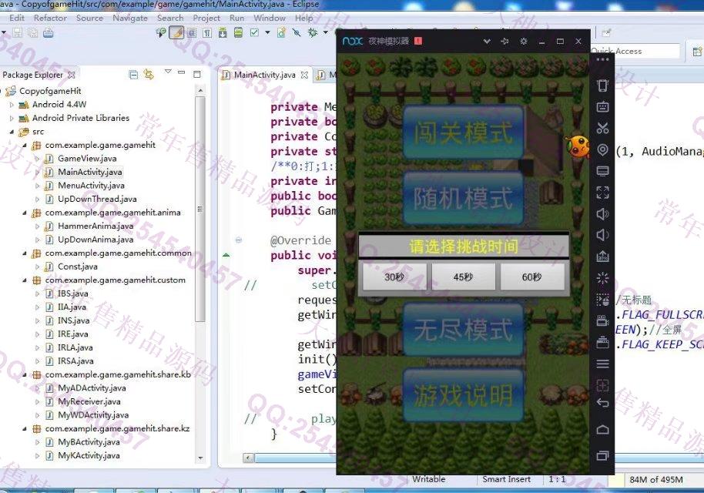Click Package Explorer vertical scrollbar thumb
704x493 pixels.
200,209
